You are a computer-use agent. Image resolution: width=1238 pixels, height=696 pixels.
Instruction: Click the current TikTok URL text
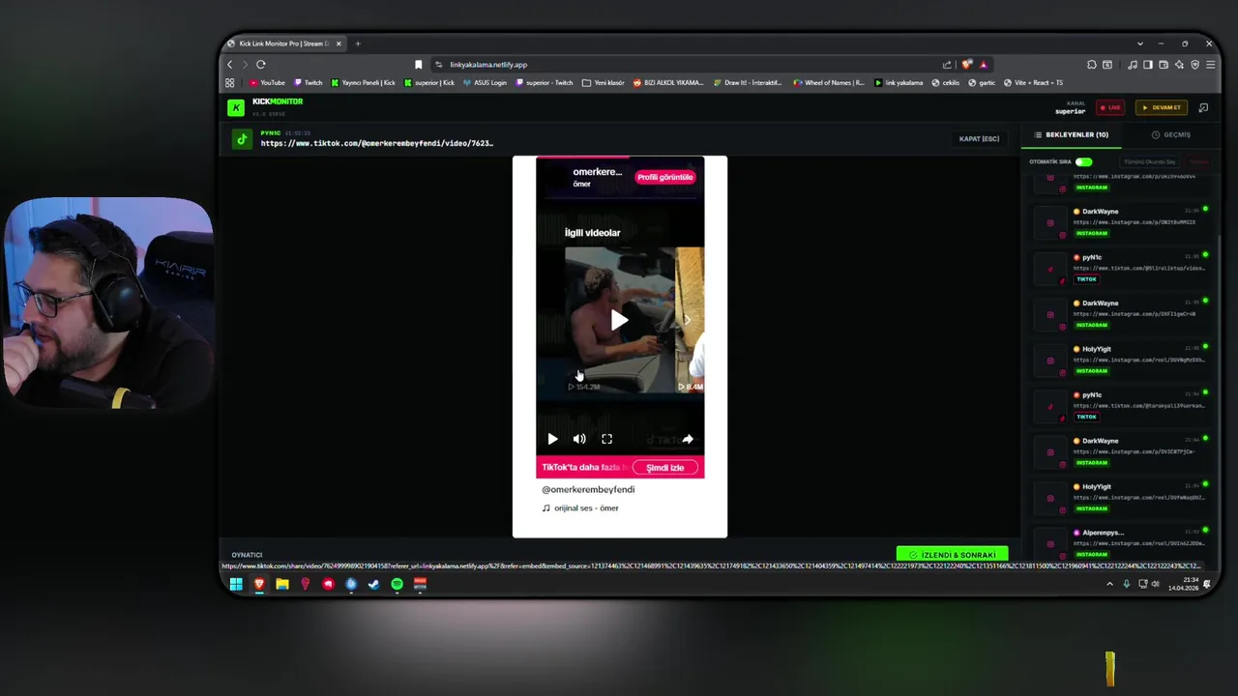[x=376, y=144]
